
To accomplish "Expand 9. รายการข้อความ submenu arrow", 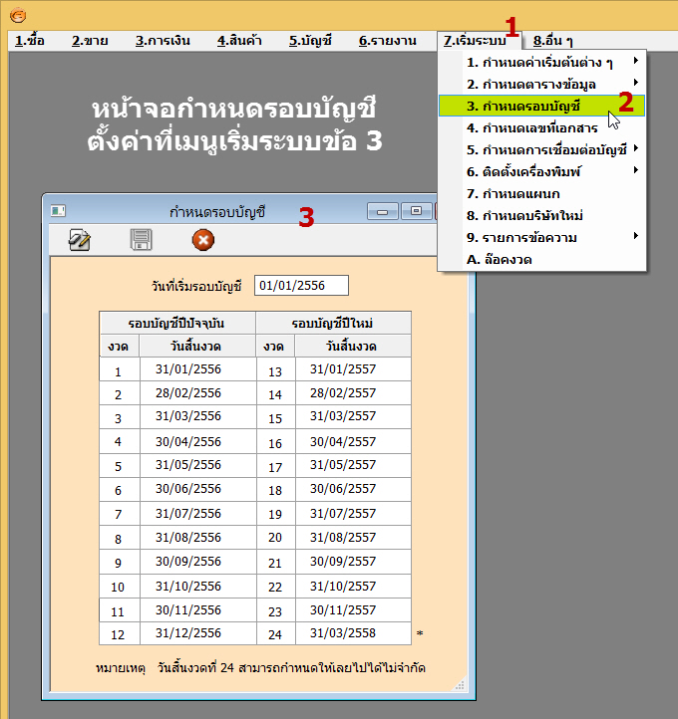I will [636, 236].
